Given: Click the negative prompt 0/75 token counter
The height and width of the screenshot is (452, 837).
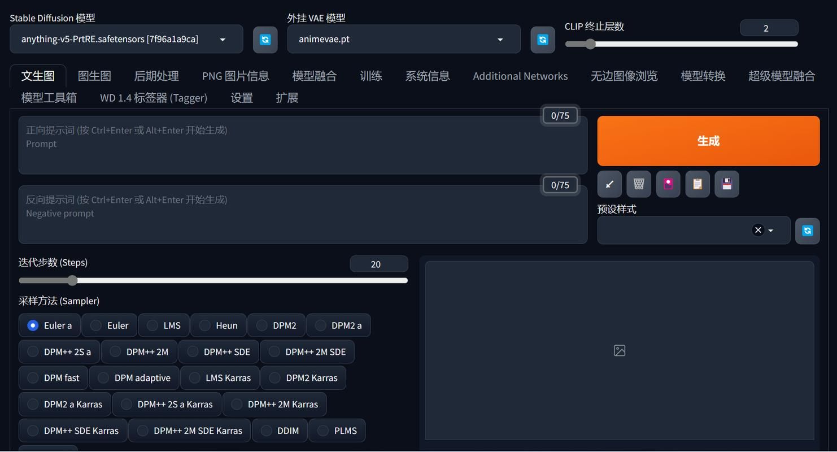Looking at the screenshot, I should pyautogui.click(x=560, y=185).
